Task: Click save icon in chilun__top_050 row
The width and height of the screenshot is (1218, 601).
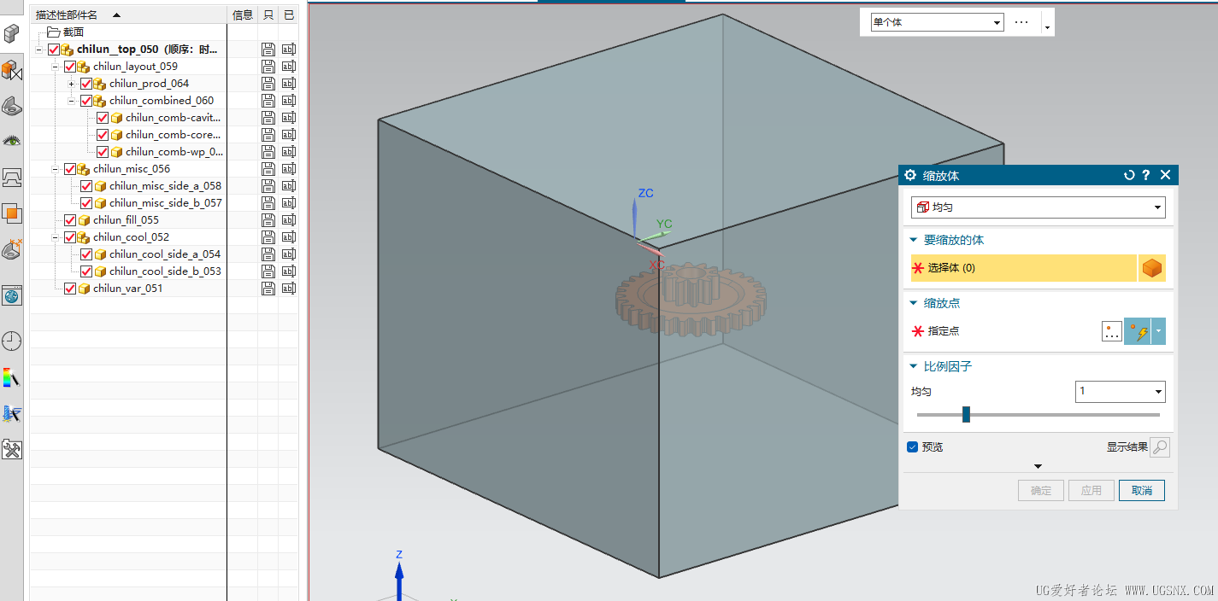Action: 268,50
